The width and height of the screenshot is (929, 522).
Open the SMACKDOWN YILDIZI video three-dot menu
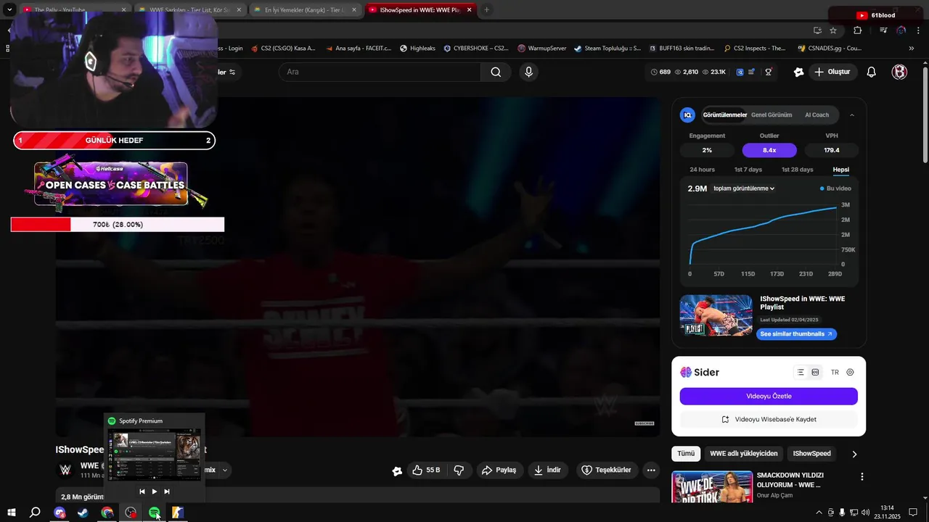[862, 476]
